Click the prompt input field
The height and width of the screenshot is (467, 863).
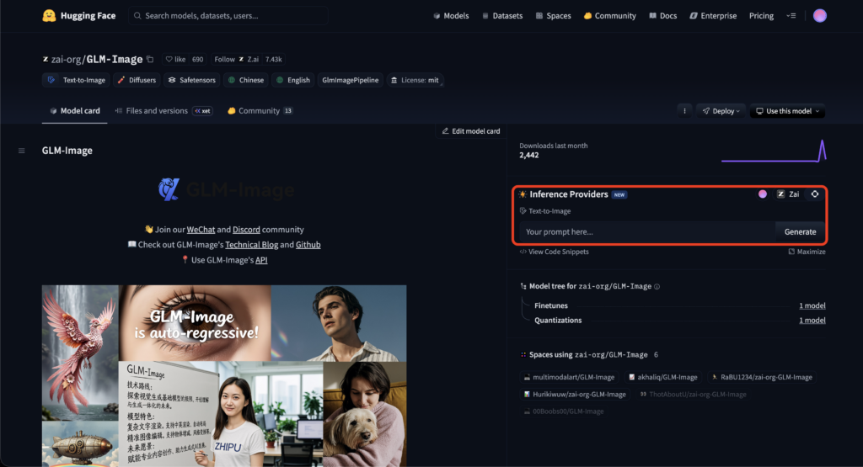(x=645, y=231)
